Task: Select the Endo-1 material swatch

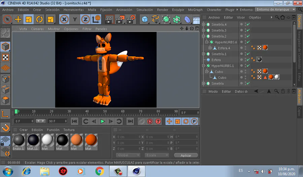Action: coord(19,142)
